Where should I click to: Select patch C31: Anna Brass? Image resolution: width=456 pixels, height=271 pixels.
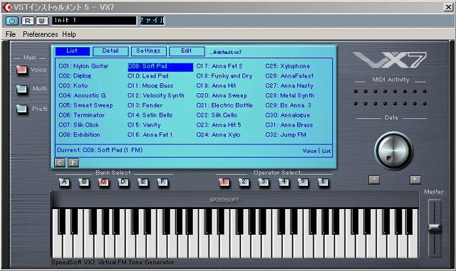click(289, 125)
